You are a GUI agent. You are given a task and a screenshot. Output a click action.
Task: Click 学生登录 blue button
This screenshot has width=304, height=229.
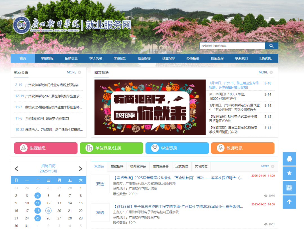pyautogui.click(x=177, y=148)
